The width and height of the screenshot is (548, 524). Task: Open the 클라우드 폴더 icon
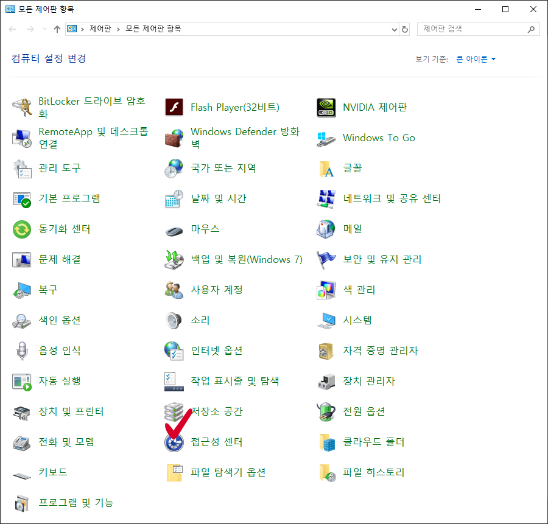326,442
